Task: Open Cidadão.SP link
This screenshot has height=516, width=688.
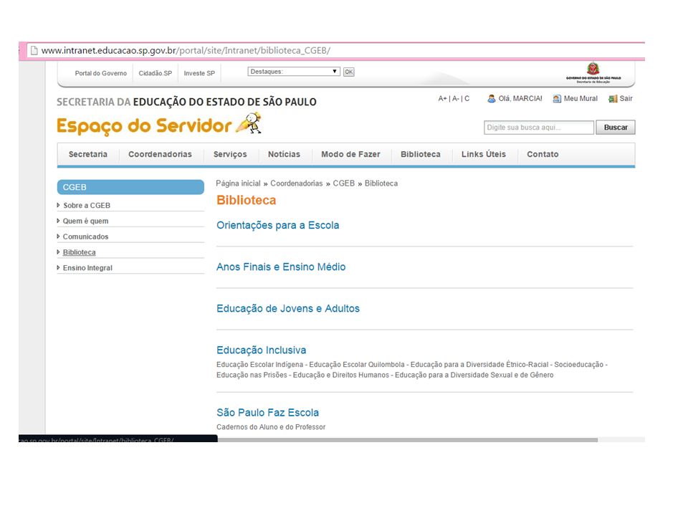Action: click(156, 73)
